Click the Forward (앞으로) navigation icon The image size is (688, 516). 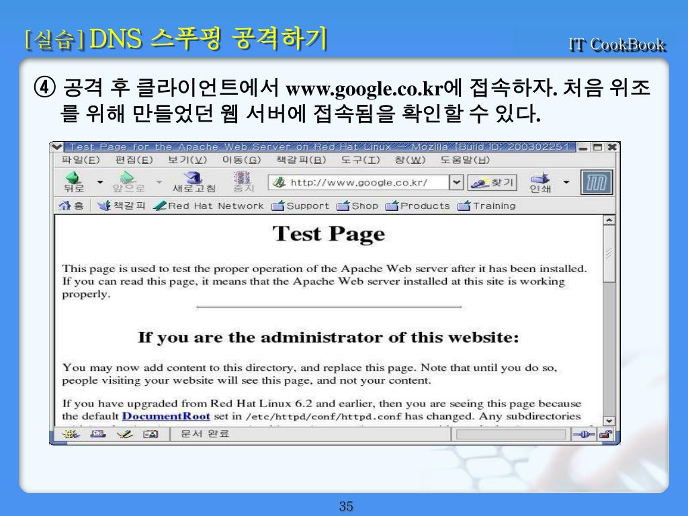[128, 181]
